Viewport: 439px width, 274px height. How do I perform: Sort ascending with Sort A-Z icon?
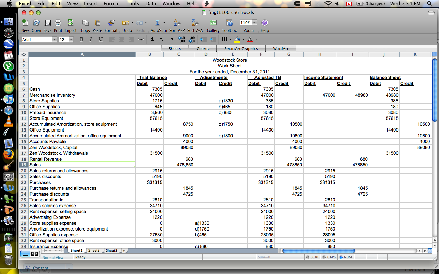coord(177,23)
